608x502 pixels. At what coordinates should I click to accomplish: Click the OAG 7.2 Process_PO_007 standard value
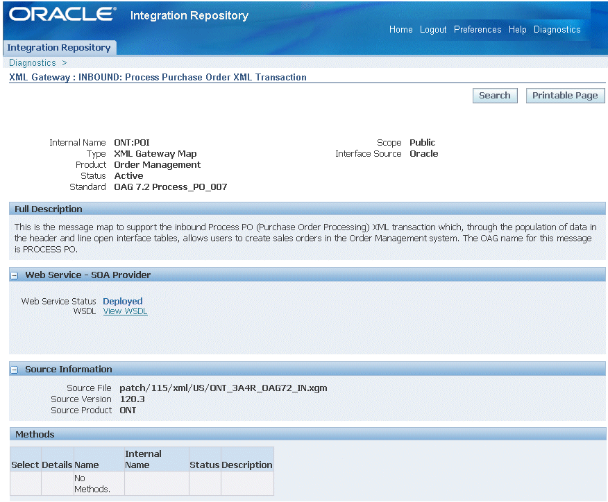click(171, 187)
